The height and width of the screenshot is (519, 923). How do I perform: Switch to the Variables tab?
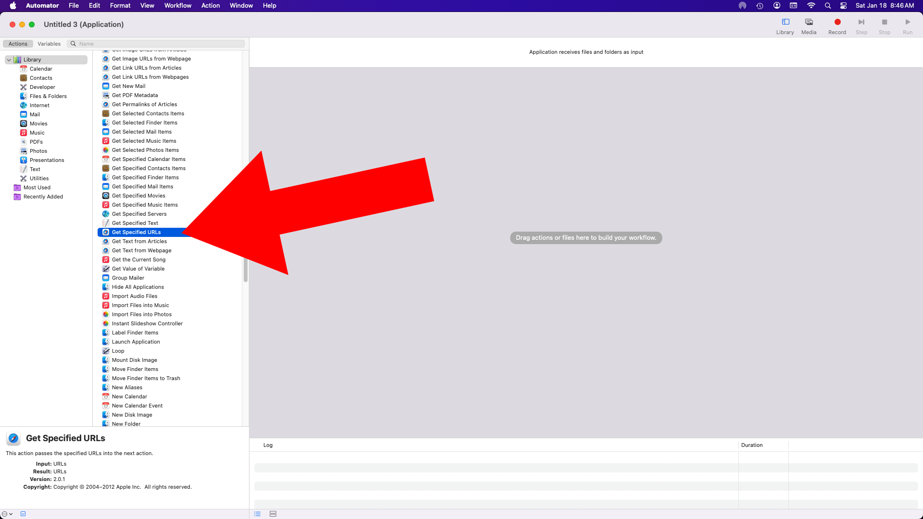(x=49, y=44)
